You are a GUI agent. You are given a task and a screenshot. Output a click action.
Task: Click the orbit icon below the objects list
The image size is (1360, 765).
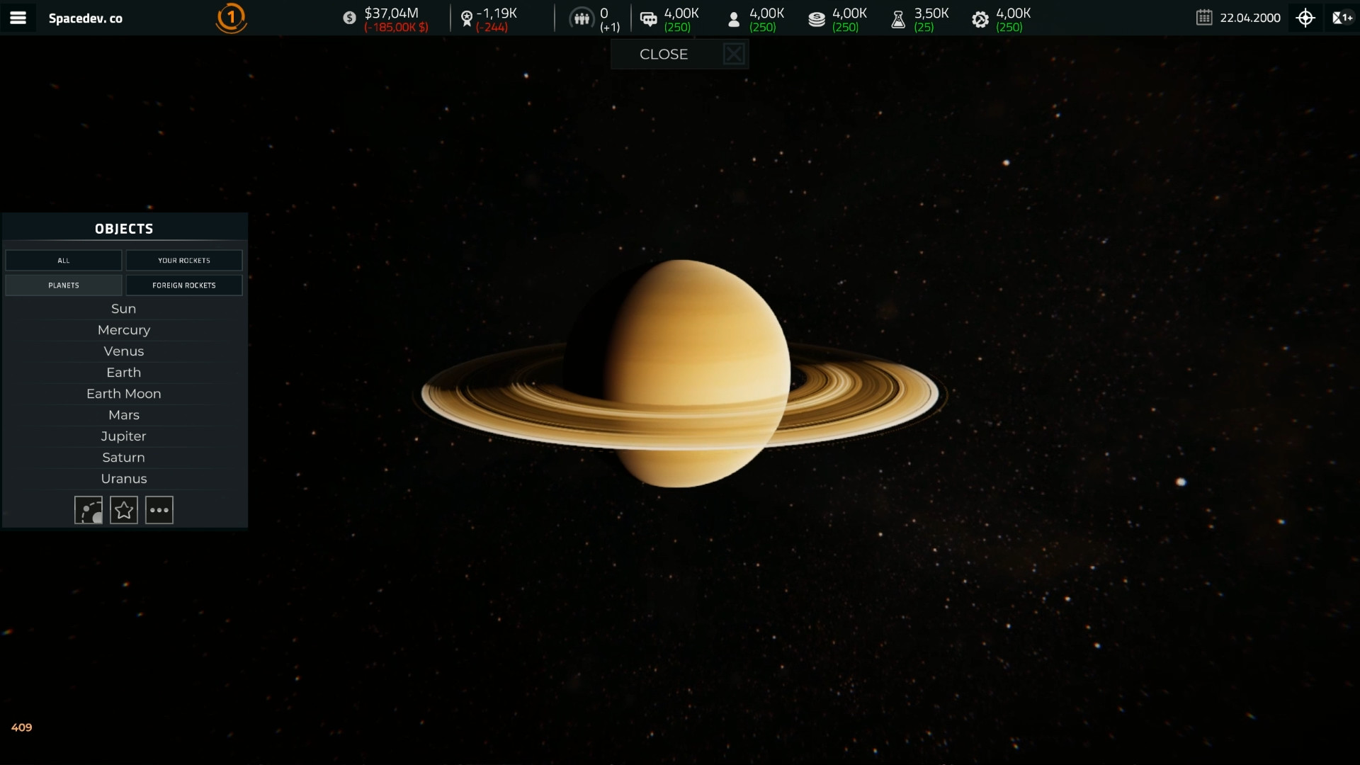(x=88, y=509)
